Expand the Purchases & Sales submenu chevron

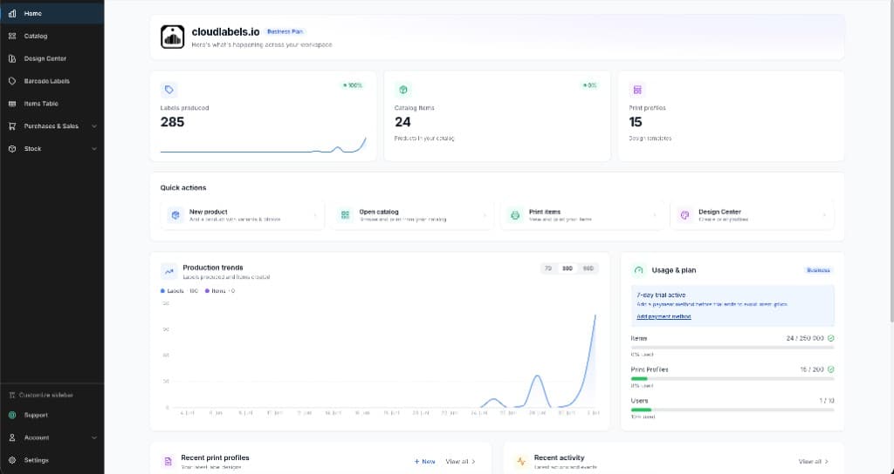pyautogui.click(x=94, y=126)
